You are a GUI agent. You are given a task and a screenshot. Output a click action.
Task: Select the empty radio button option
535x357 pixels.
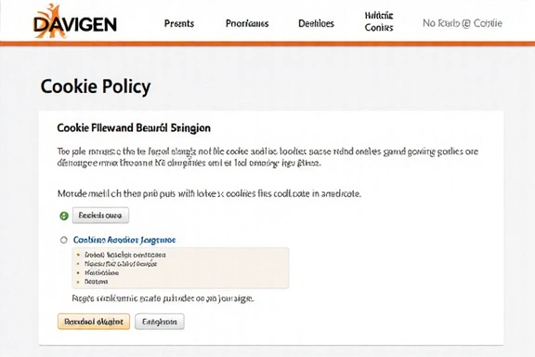click(64, 240)
